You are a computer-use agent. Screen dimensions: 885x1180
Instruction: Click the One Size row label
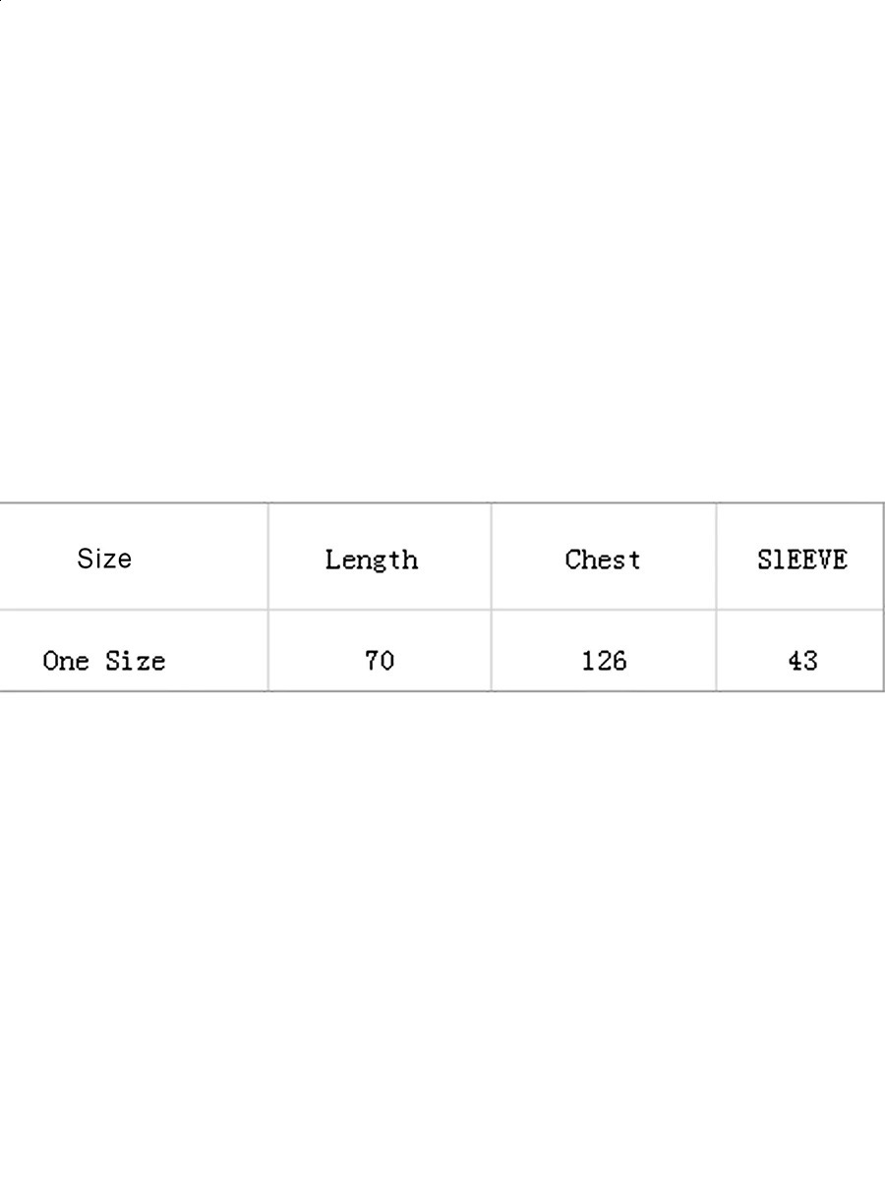coord(104,661)
